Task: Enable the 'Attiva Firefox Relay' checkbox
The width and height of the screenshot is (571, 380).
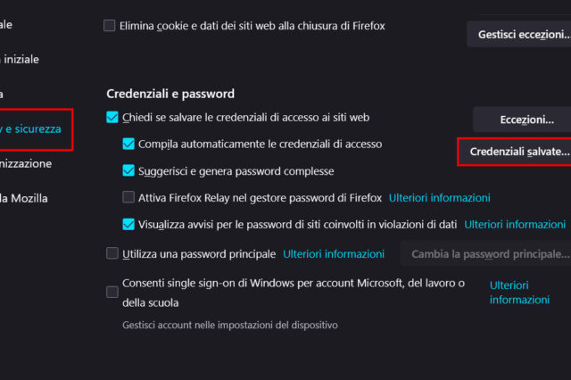Action: (129, 197)
